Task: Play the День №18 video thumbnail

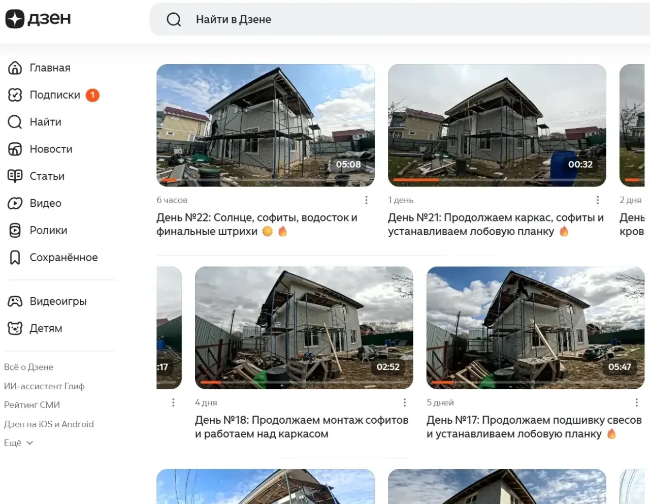Action: tap(304, 328)
